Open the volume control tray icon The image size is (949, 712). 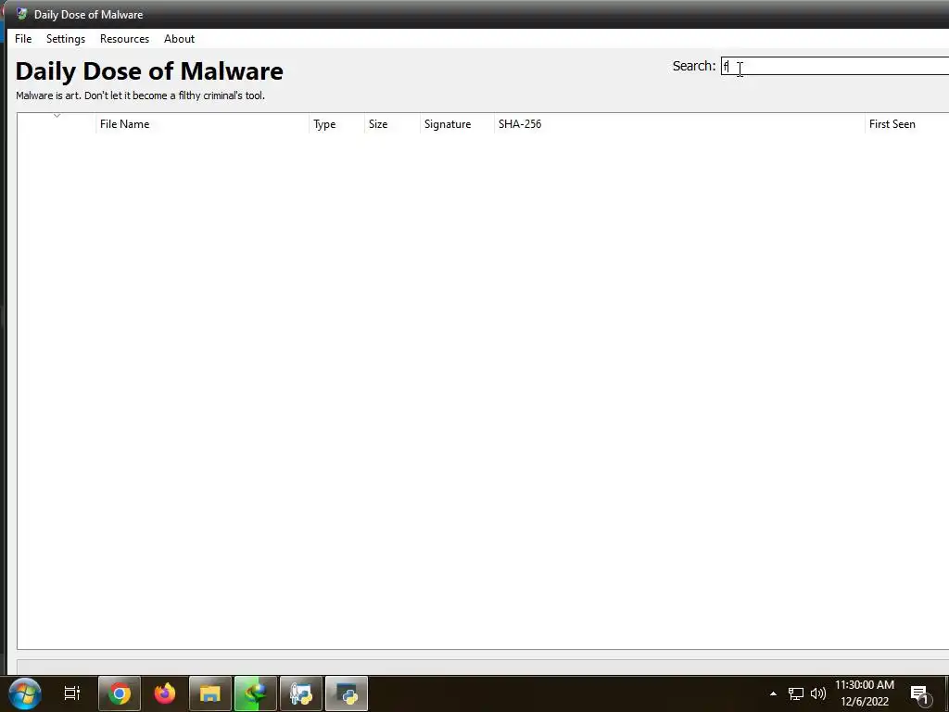point(818,693)
